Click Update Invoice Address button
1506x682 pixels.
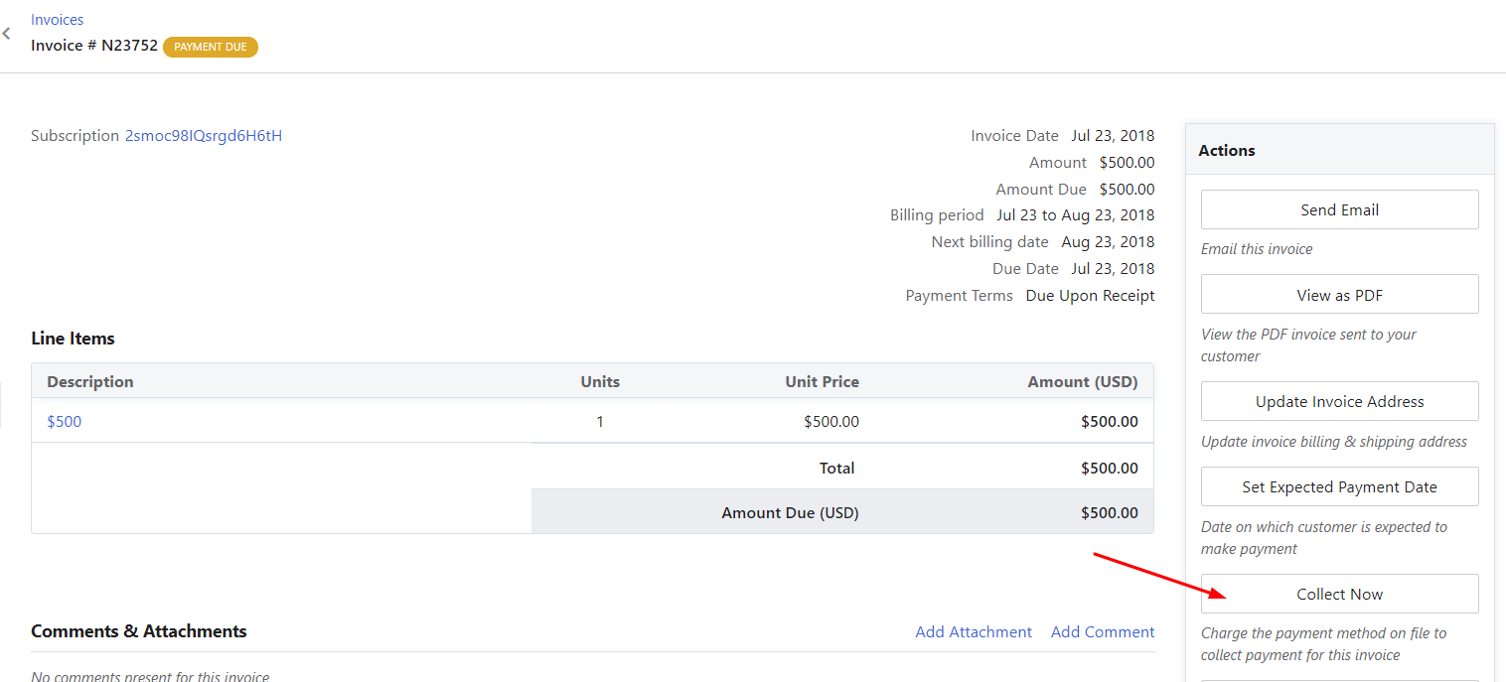[x=1339, y=401]
